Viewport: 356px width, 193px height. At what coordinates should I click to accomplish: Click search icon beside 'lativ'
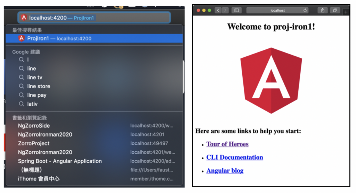click(21, 104)
